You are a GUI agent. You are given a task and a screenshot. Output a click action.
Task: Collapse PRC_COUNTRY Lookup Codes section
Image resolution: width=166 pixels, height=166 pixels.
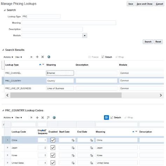[3, 110]
